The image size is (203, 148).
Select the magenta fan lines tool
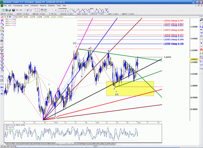[2, 23]
